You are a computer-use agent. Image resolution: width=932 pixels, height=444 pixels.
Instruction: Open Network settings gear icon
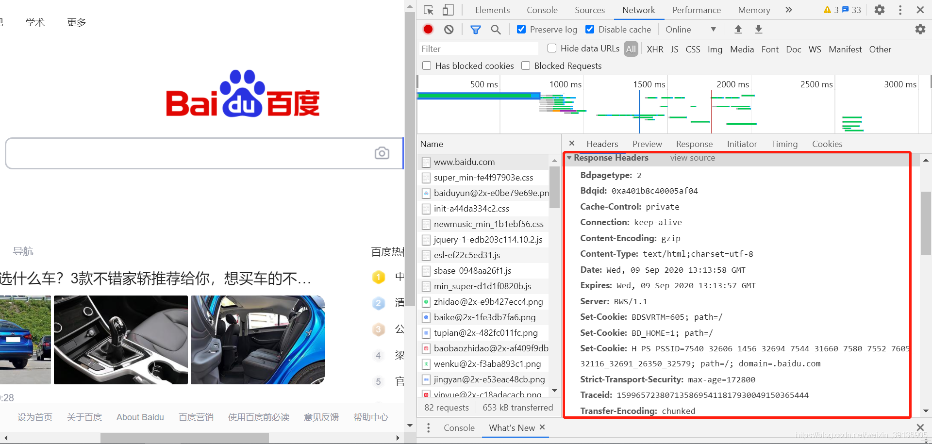coord(920,30)
